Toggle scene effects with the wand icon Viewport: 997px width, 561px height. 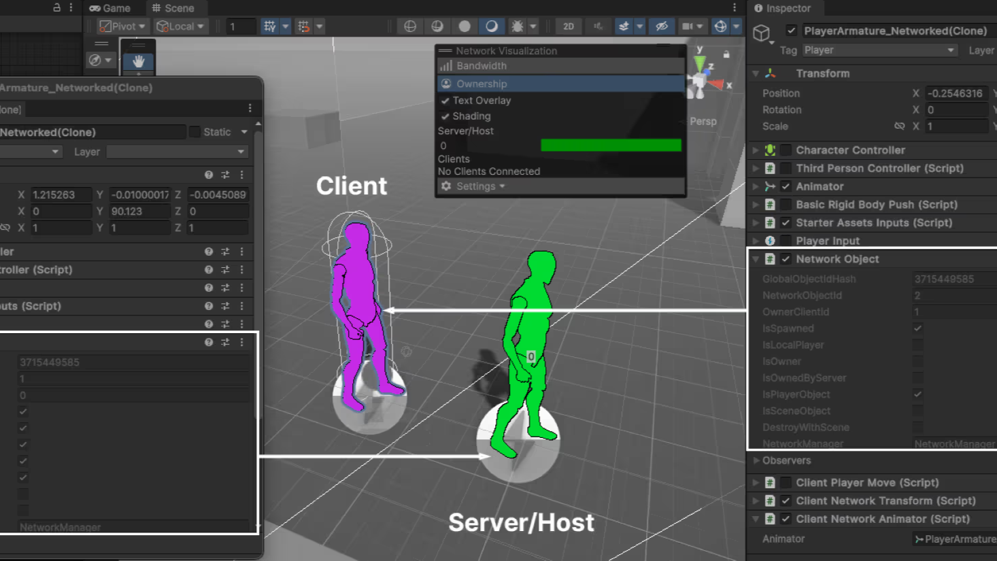pyautogui.click(x=624, y=27)
